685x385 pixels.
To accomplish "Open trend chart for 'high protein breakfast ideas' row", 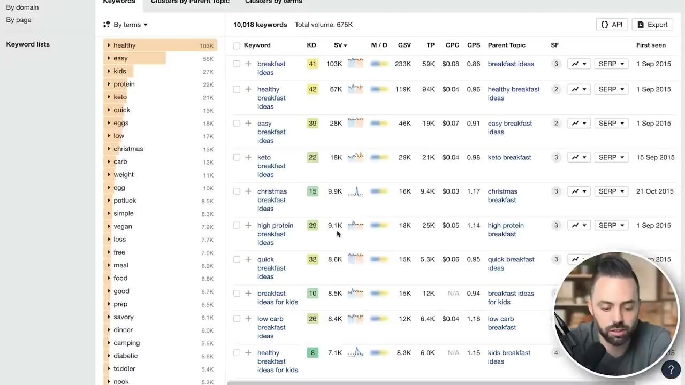I will (579, 225).
